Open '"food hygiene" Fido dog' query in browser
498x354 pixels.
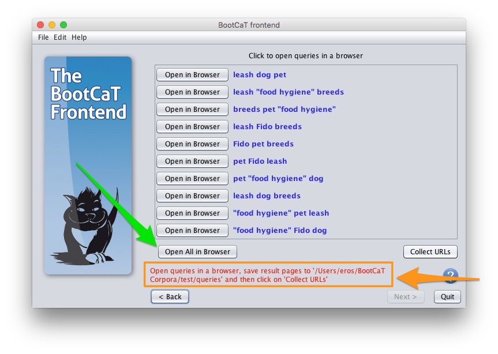(x=192, y=230)
